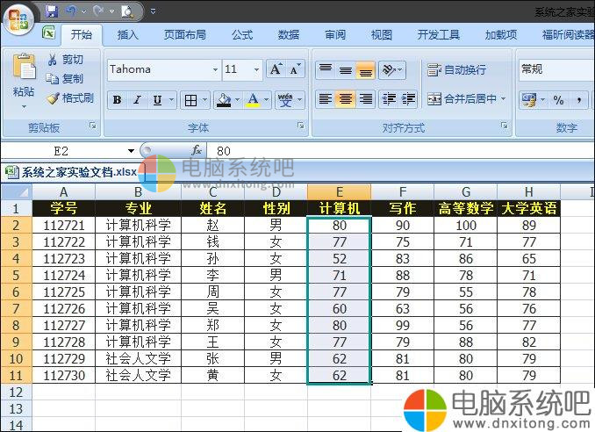Click the Merge and Center (合并后居中) button
Viewport: 595px width, 432px height.
(462, 99)
